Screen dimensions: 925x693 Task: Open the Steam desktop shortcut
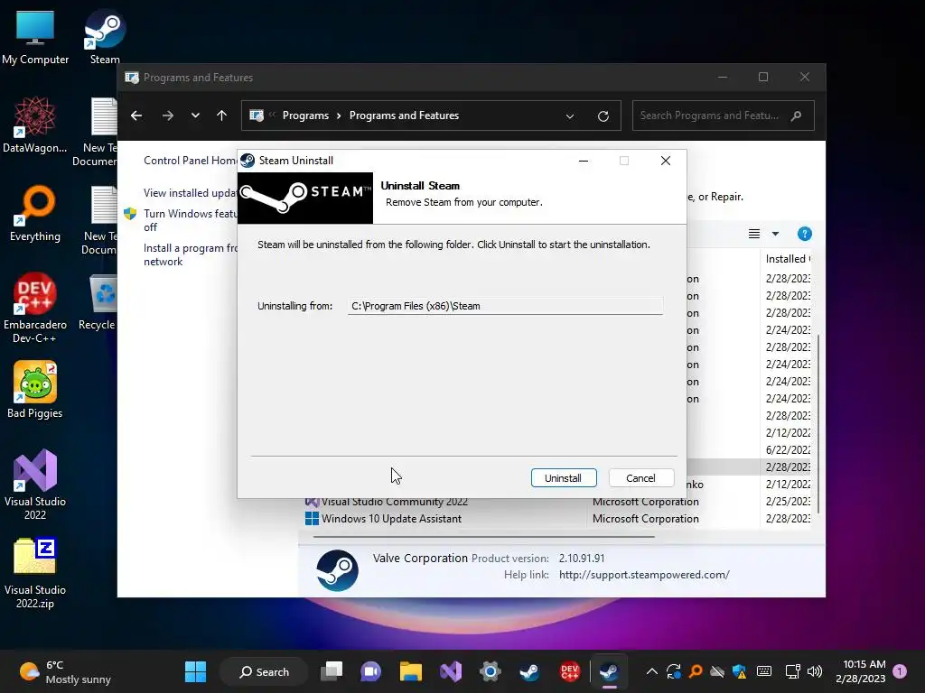point(105,36)
